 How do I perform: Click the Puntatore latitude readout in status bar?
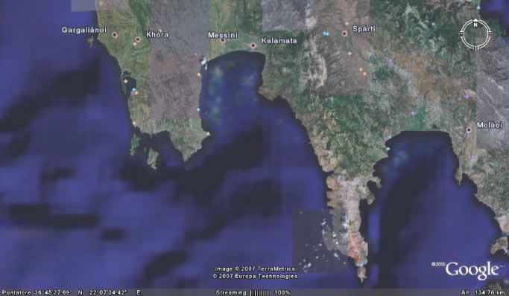[x=42, y=292]
